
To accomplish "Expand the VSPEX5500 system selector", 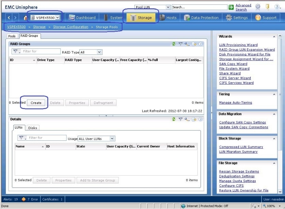I will [58, 18].
